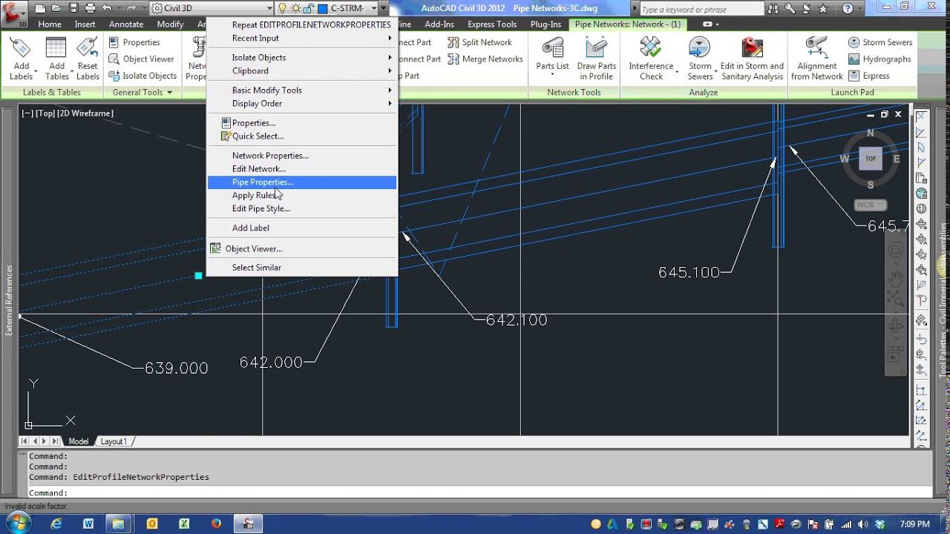Toggle the layer on/off lightbulb icon
Screen dimensions: 950x534
282,8
